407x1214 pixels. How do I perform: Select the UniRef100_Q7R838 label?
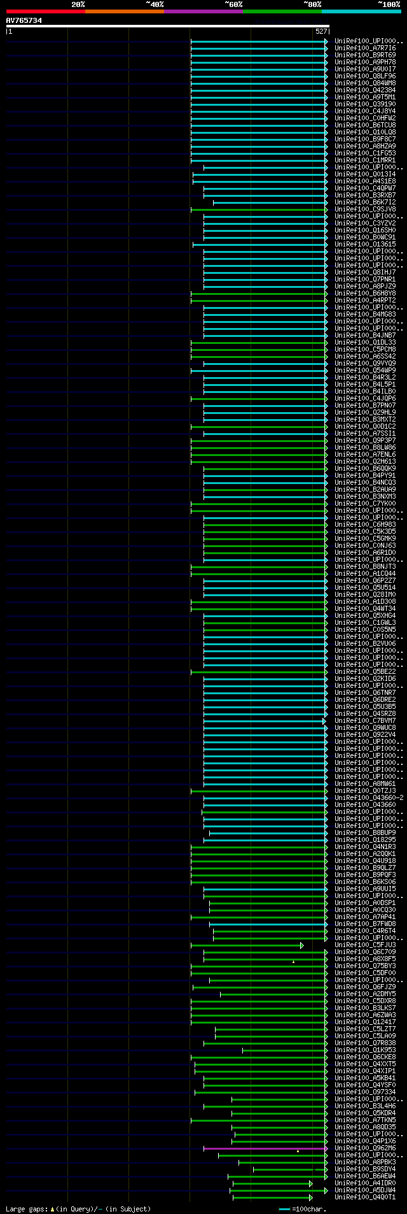(x=365, y=1043)
